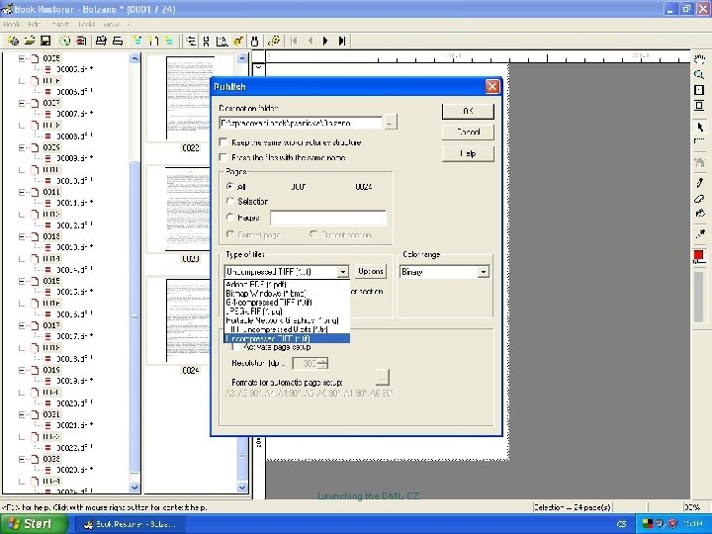Select the Zoom magnifier tool in right toolbar
The height and width of the screenshot is (534, 712).
click(x=699, y=74)
